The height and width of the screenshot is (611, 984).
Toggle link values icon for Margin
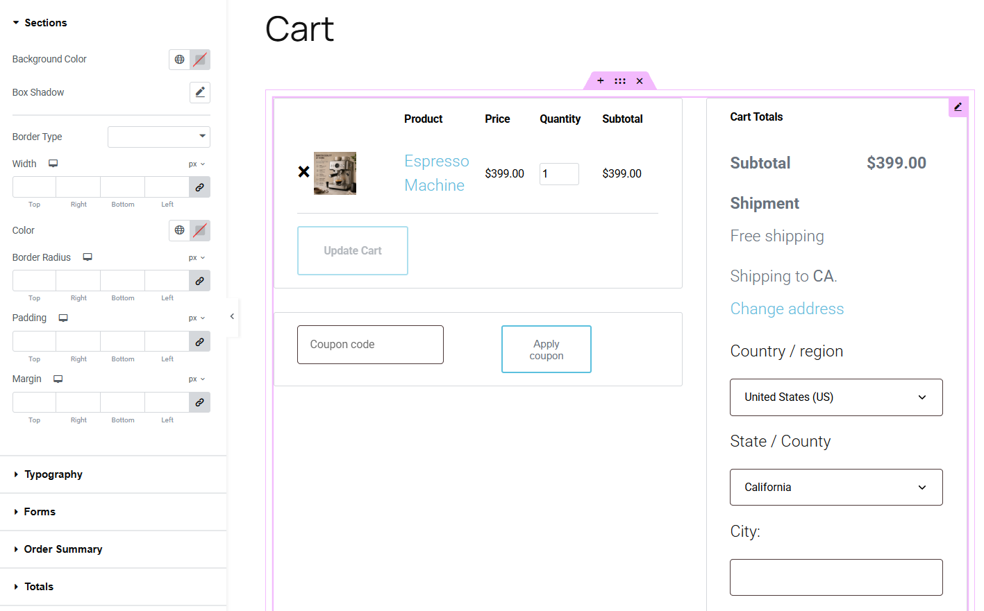coord(200,403)
